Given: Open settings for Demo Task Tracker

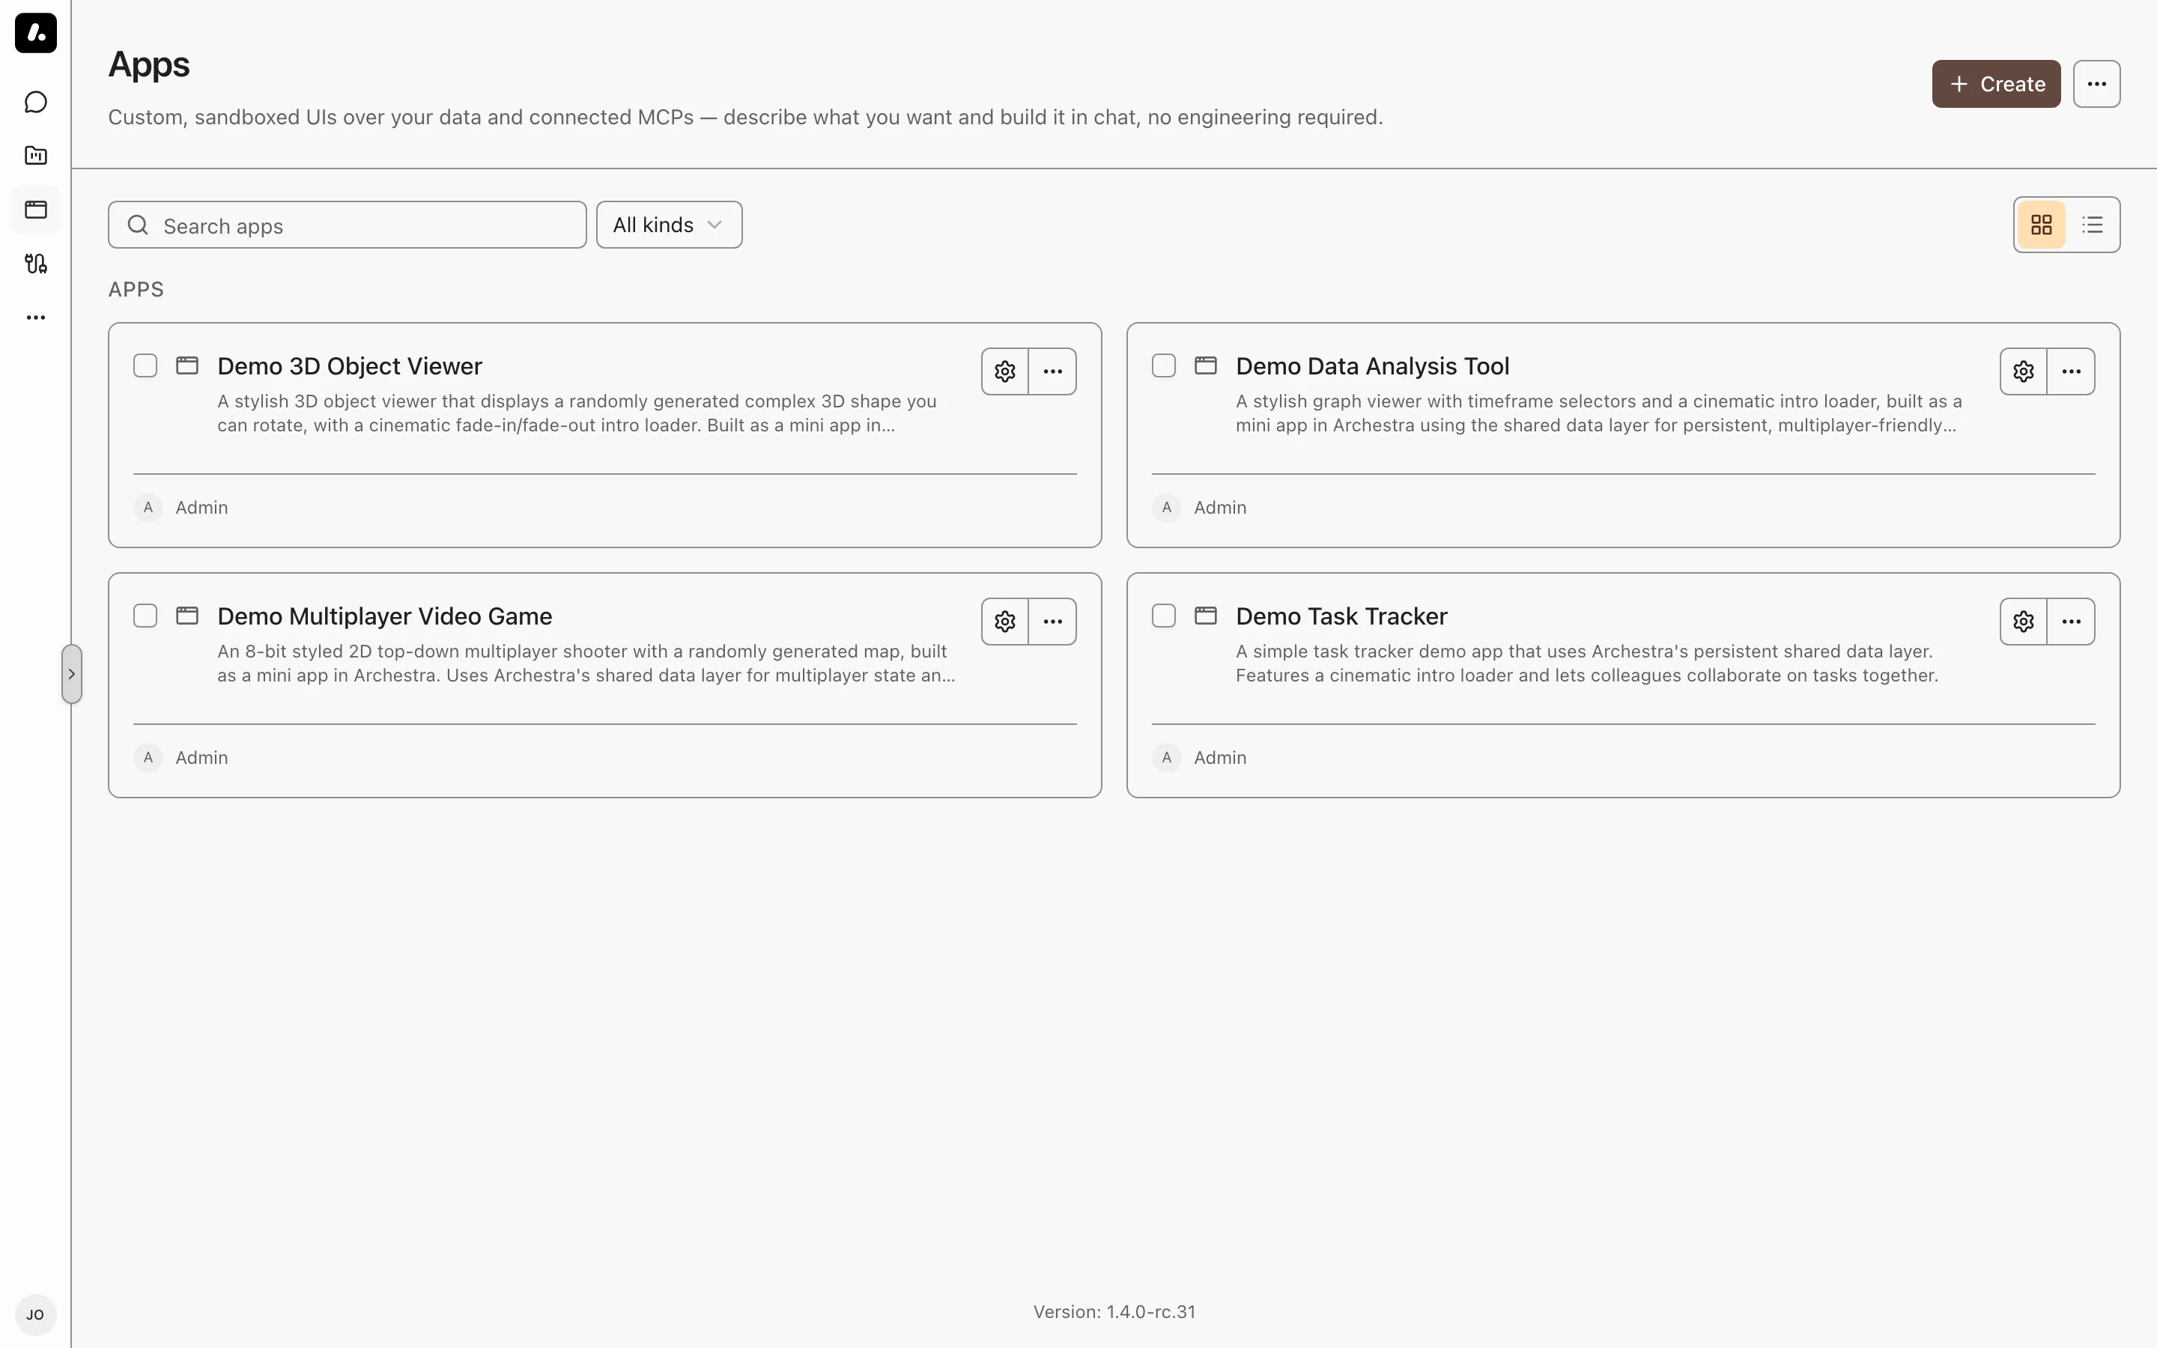Looking at the screenshot, I should pyautogui.click(x=2023, y=622).
